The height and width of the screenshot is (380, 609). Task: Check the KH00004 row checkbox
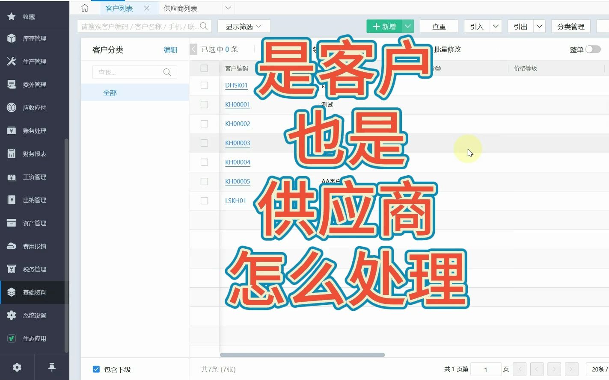click(204, 162)
